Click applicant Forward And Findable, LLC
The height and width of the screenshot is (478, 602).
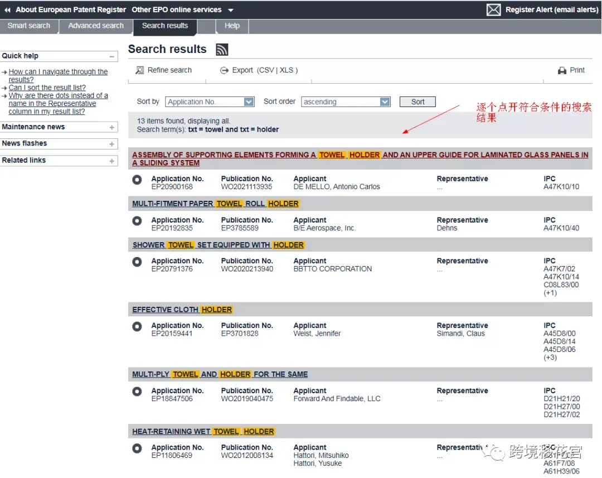pos(337,399)
